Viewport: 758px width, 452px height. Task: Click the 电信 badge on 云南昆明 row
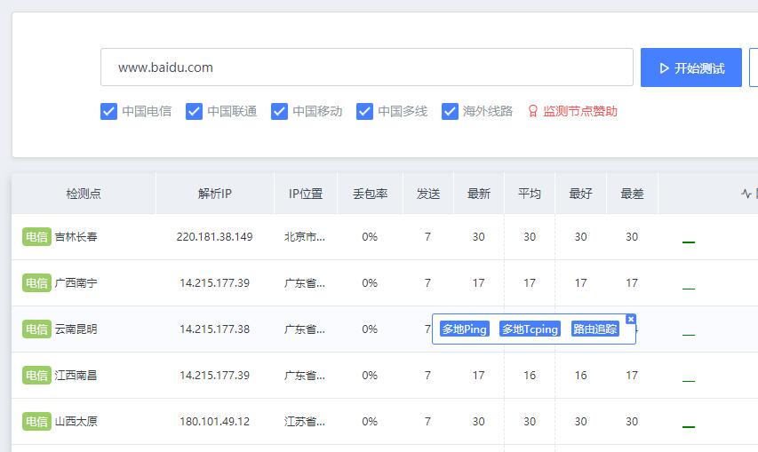(36, 329)
